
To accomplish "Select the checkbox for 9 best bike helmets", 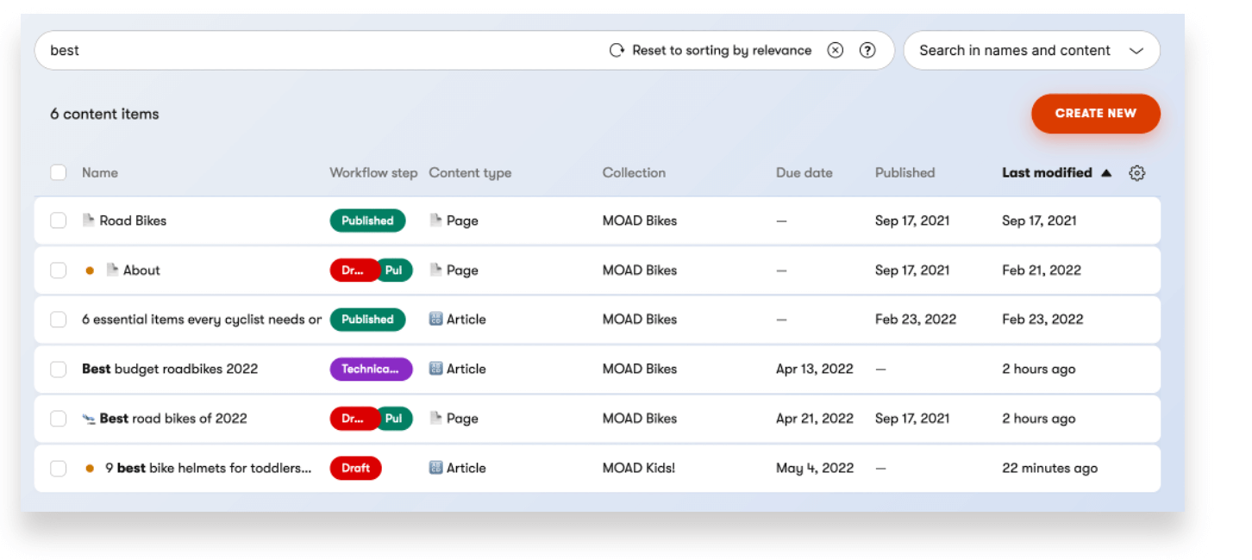I will 58,469.
